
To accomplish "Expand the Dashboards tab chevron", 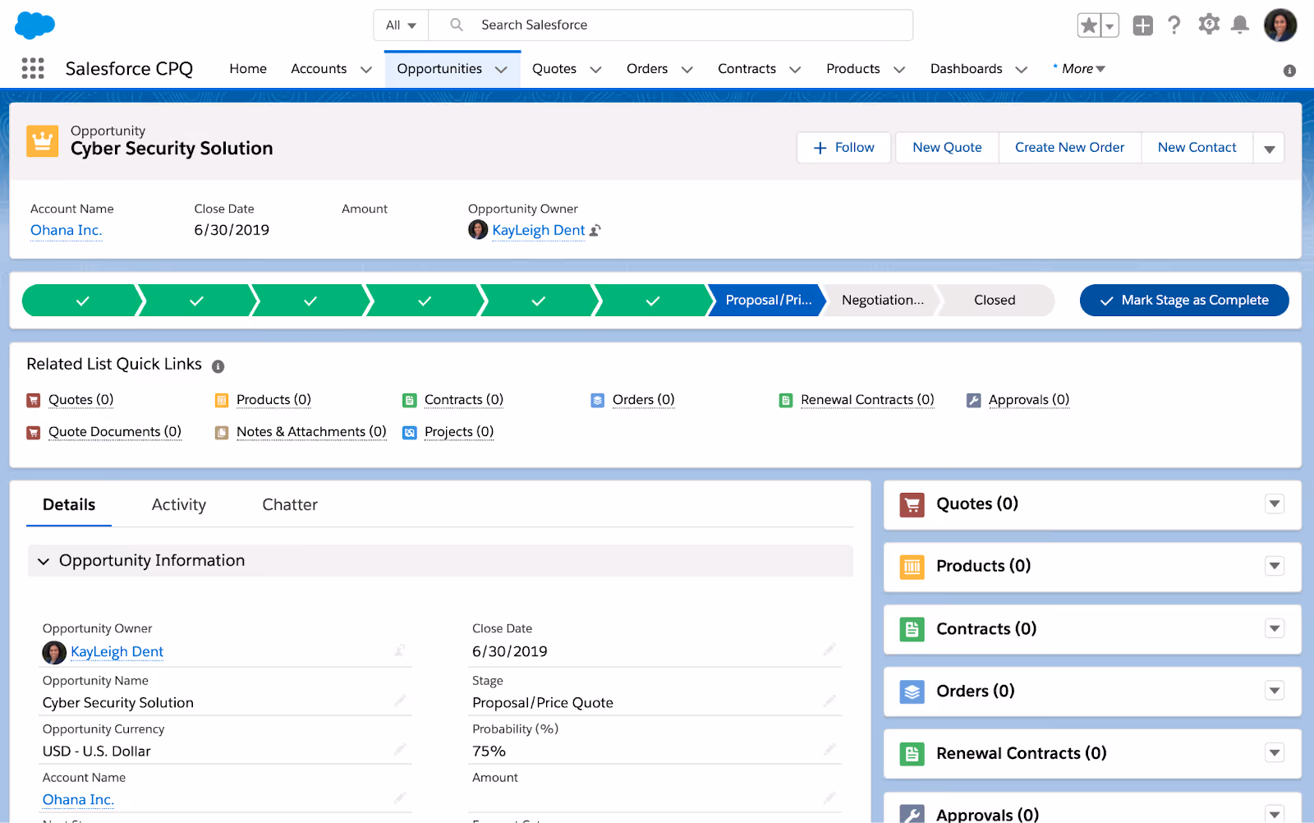I will 1022,70.
